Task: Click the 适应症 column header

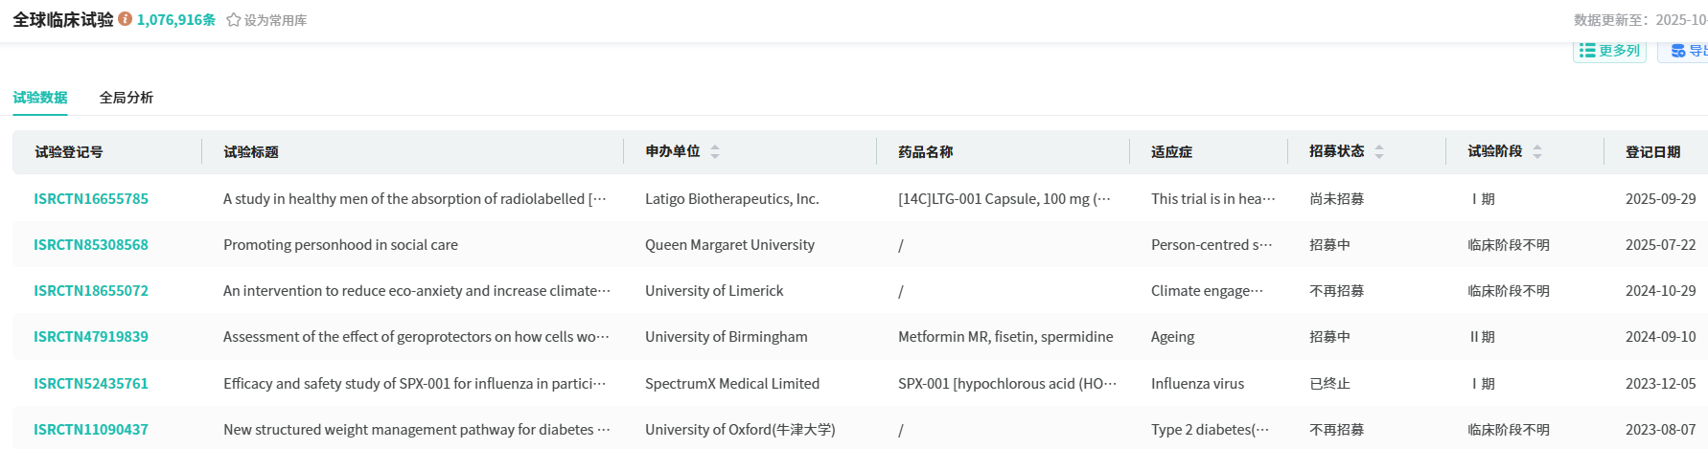Action: click(x=1171, y=152)
